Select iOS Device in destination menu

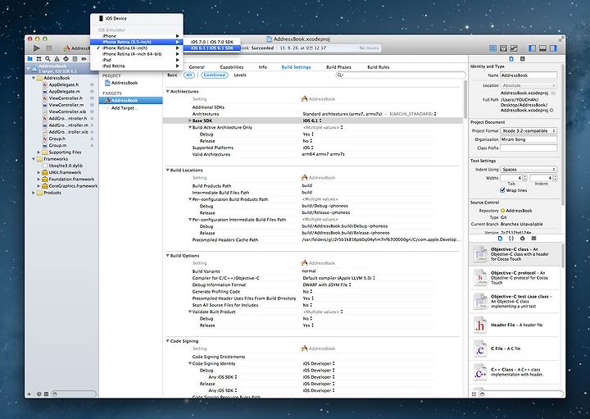[x=137, y=18]
